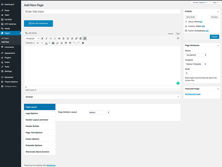Insert a special character (omega icon)
222x167 pixels.
[x=62, y=43]
